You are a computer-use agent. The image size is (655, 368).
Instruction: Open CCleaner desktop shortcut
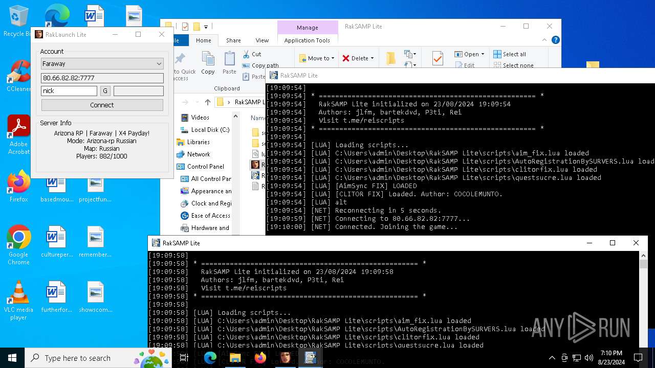[x=18, y=77]
